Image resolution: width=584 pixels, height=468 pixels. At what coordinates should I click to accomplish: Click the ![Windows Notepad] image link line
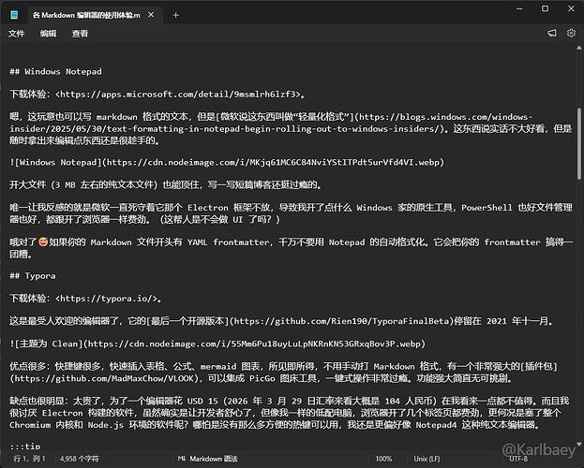click(227, 162)
